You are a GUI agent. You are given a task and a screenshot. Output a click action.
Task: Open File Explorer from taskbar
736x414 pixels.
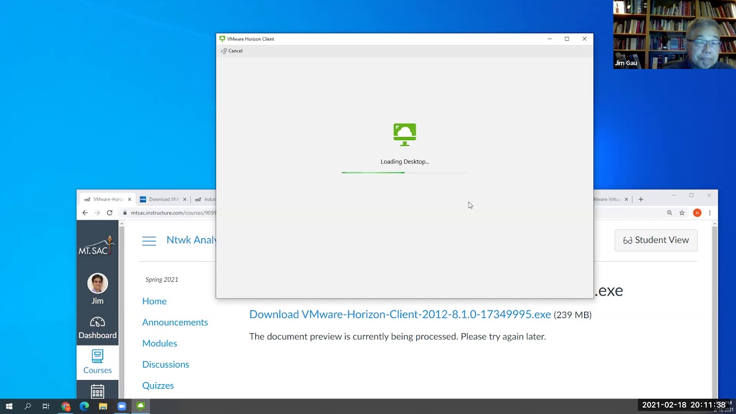103,407
